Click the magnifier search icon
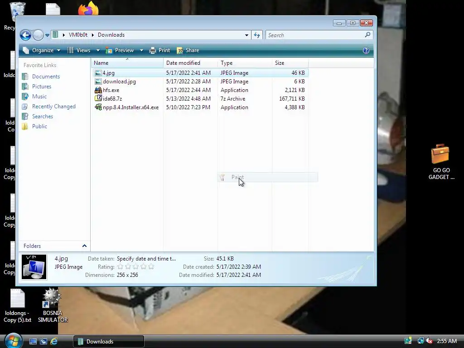This screenshot has width=464, height=348. [x=367, y=35]
